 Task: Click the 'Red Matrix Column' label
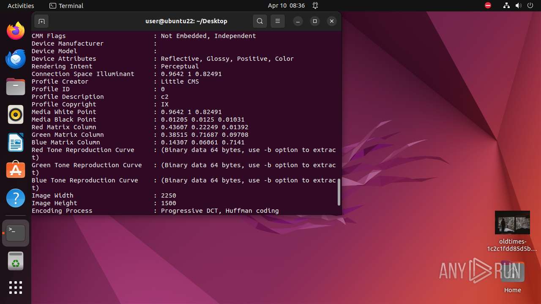point(64,127)
